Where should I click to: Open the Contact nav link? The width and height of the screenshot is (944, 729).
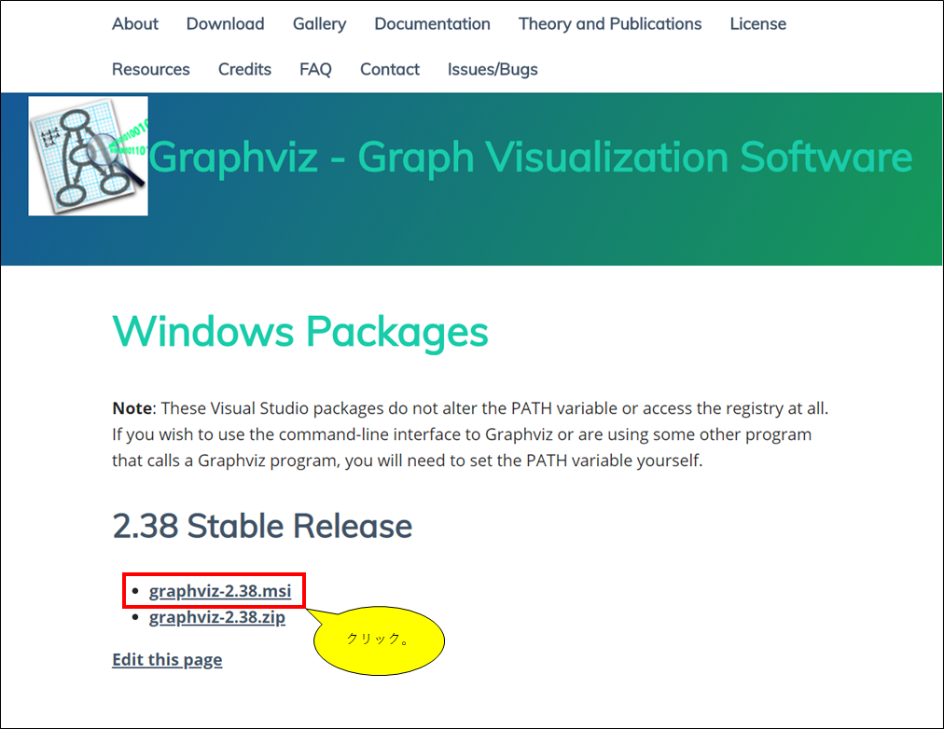click(390, 69)
